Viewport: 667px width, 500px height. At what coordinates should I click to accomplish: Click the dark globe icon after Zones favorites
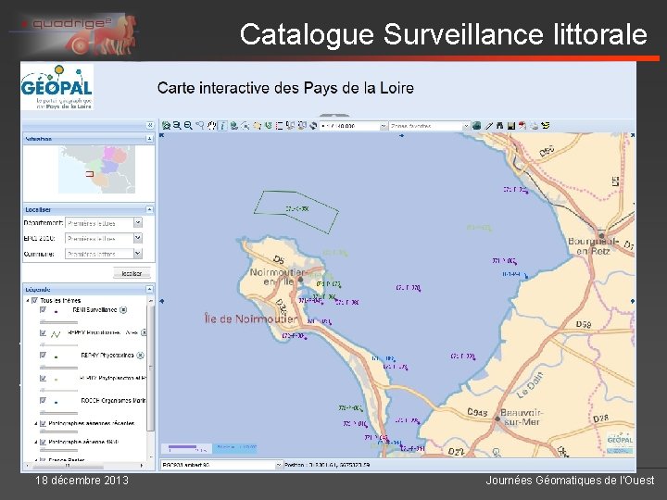coord(476,126)
